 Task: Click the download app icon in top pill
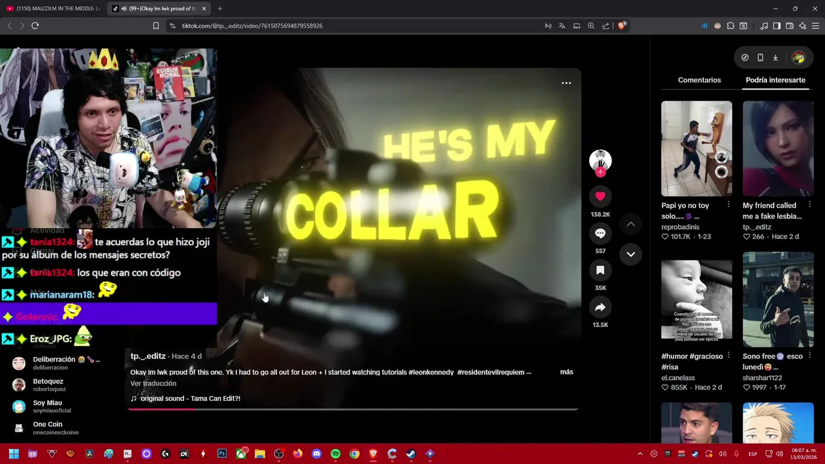775,57
